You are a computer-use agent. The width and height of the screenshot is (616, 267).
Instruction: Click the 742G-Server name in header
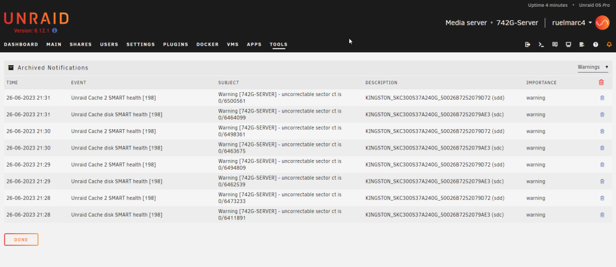click(x=517, y=23)
